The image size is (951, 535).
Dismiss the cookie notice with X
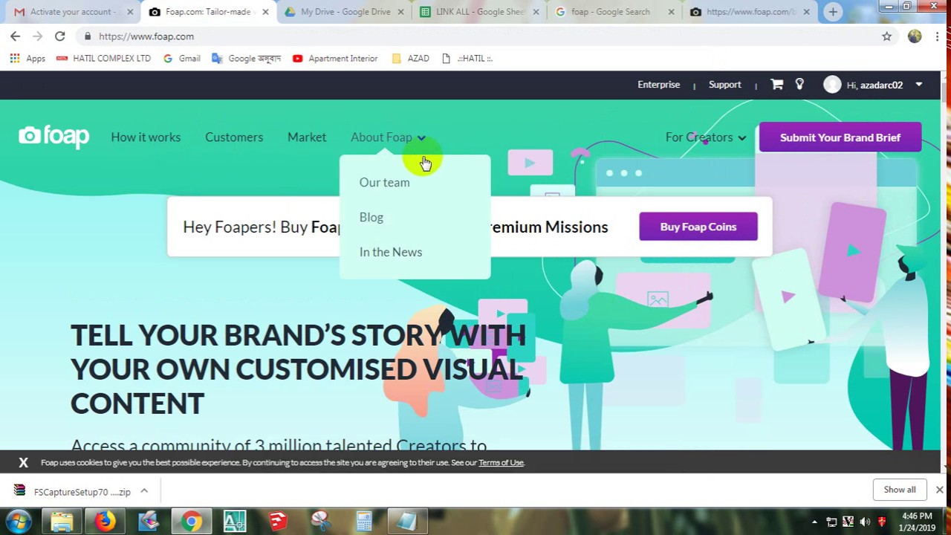(23, 462)
